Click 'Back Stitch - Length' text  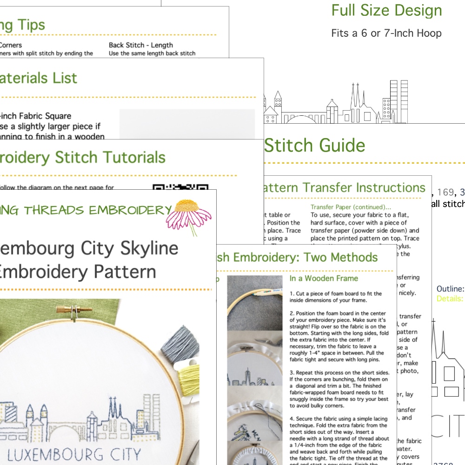pyautogui.click(x=140, y=45)
